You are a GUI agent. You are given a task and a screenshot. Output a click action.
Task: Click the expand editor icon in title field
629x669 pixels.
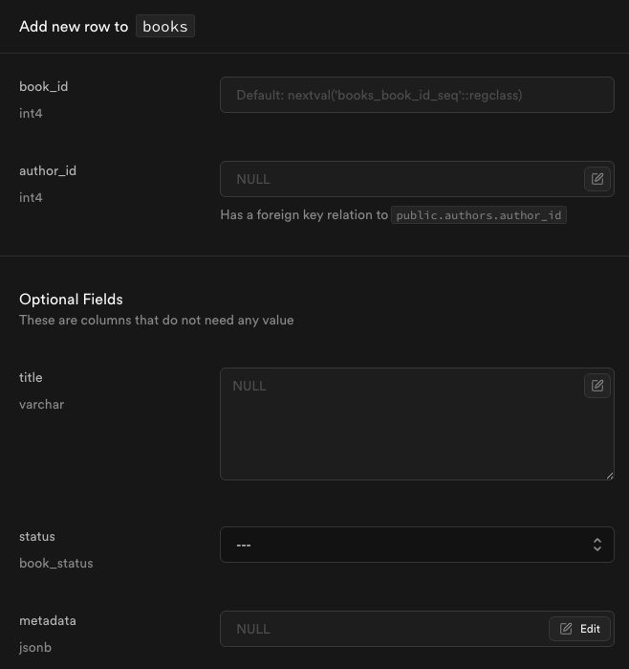[597, 386]
